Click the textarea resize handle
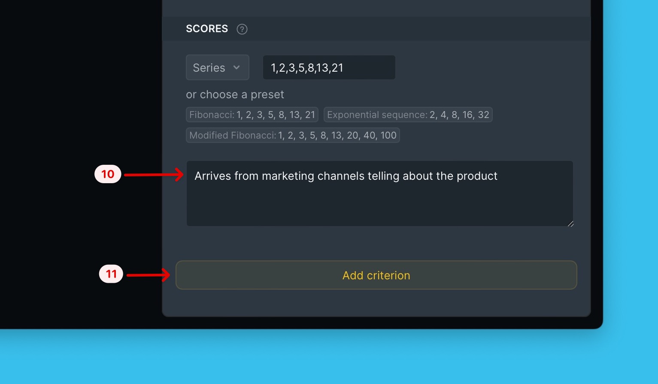 click(x=570, y=224)
